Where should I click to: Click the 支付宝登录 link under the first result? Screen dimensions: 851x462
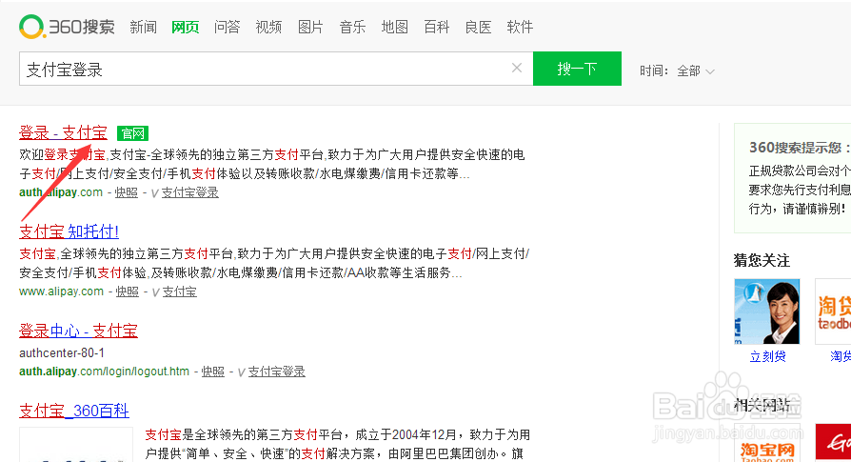pyautogui.click(x=190, y=192)
